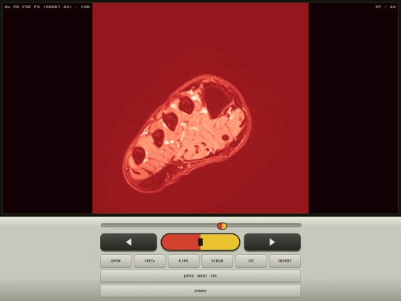The image size is (401, 301).
Task: Select the FEETz button
Action: click(149, 261)
